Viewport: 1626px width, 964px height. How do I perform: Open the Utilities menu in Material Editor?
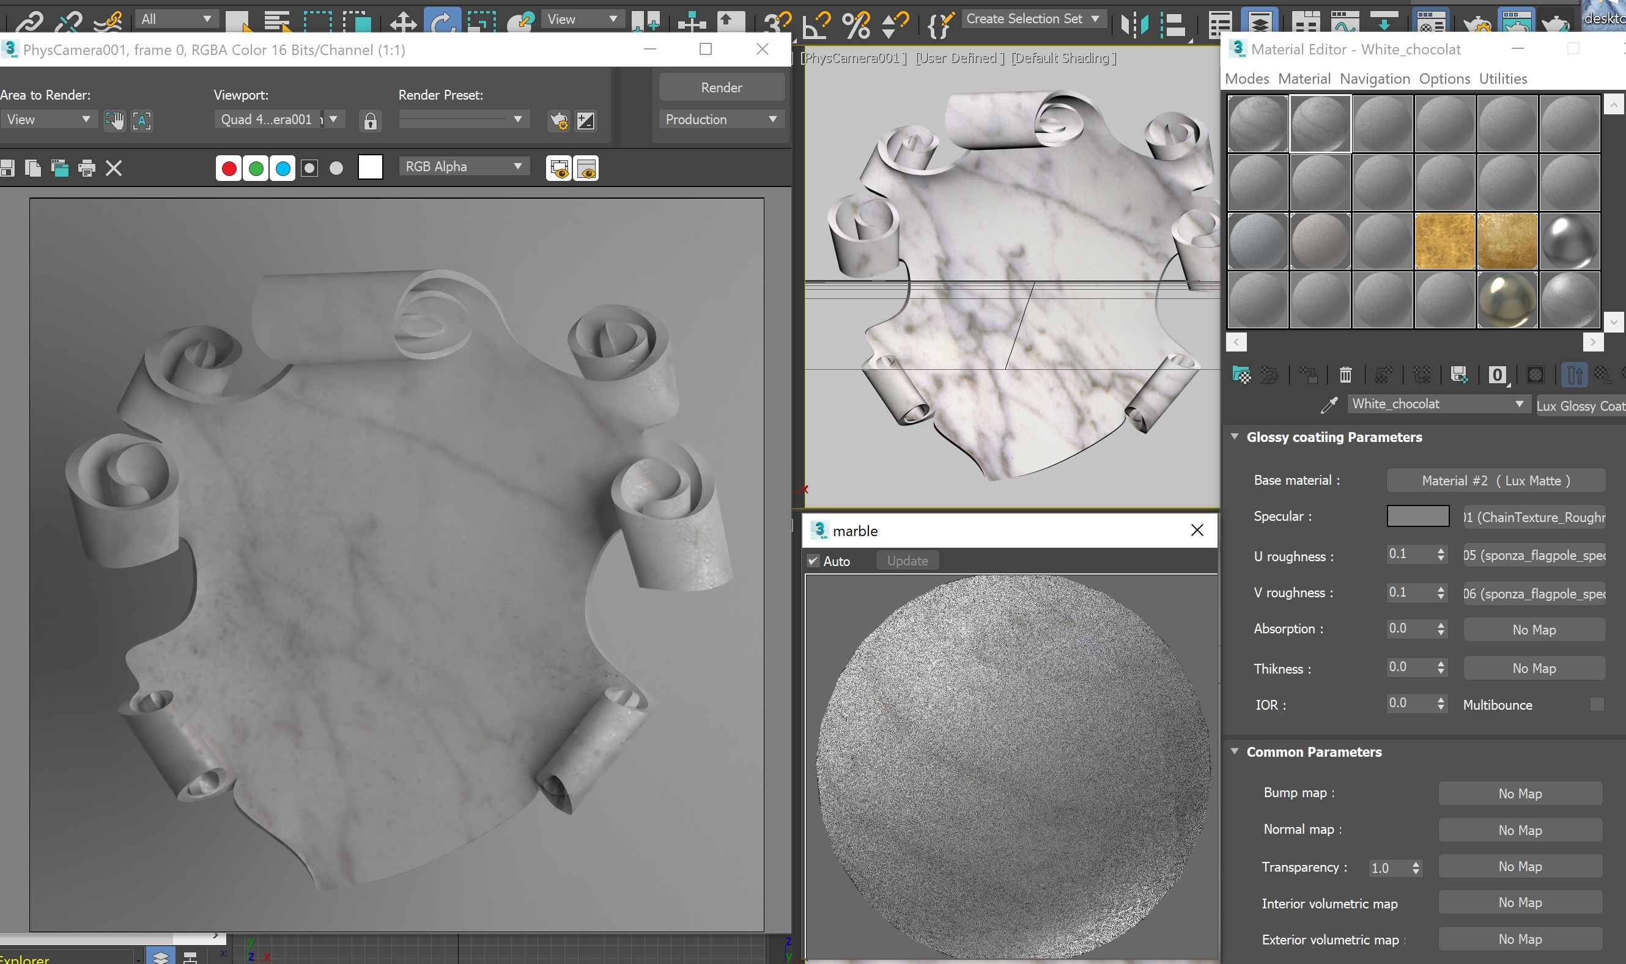point(1502,79)
